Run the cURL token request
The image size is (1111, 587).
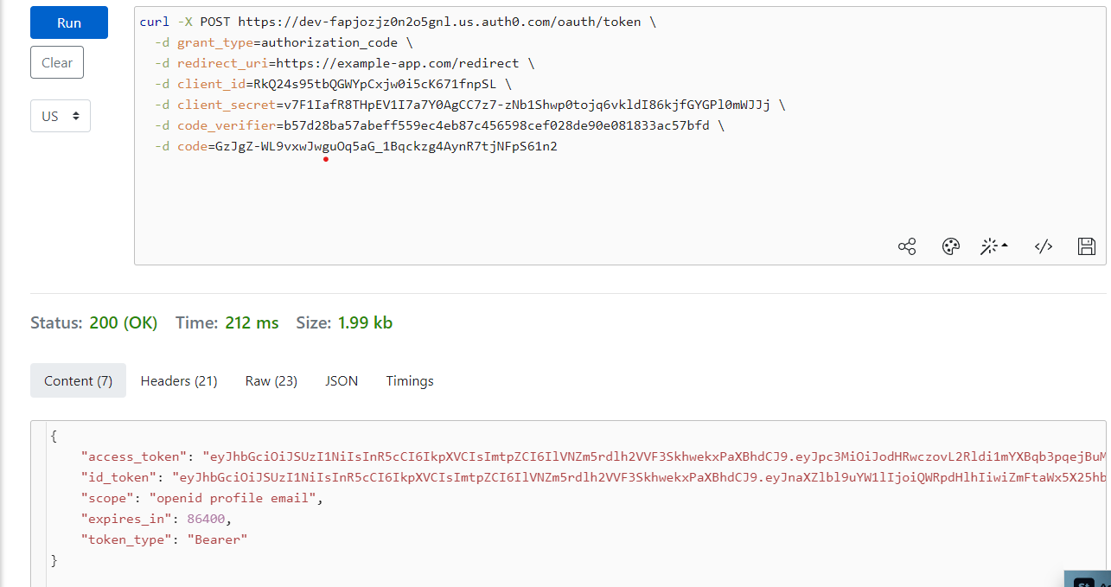pyautogui.click(x=68, y=22)
